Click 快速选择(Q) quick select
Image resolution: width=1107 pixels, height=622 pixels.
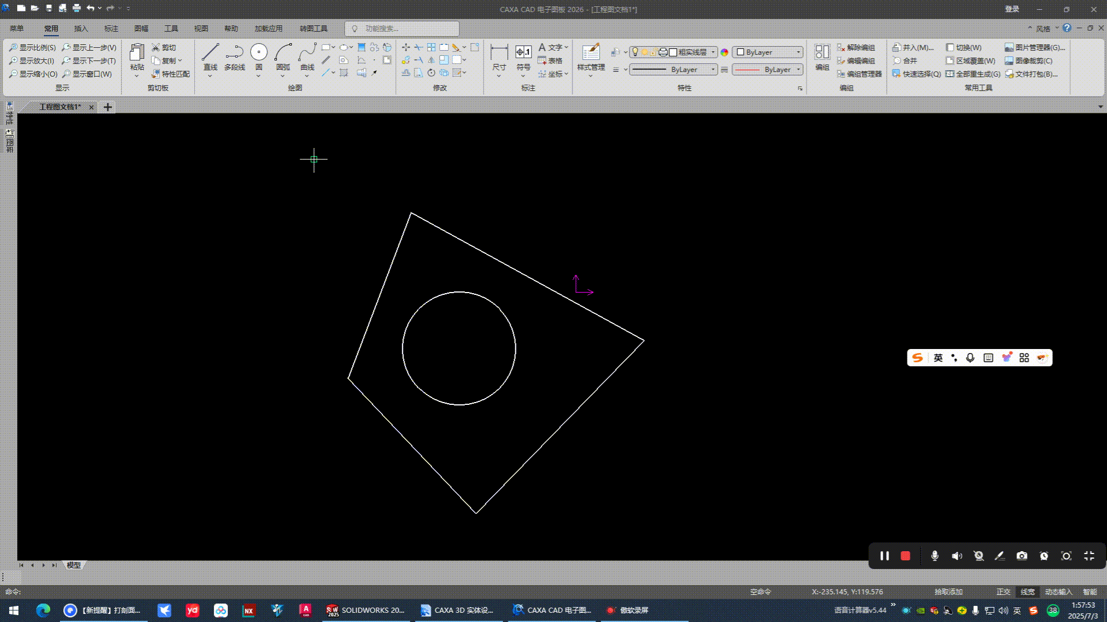(x=916, y=74)
